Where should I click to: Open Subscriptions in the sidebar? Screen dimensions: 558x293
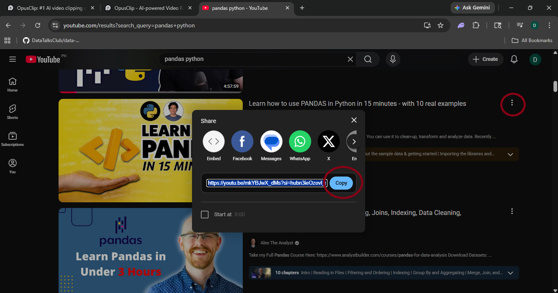pyautogui.click(x=12, y=139)
